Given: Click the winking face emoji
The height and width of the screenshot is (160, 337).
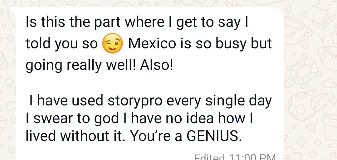Looking at the screenshot, I should (x=112, y=44).
